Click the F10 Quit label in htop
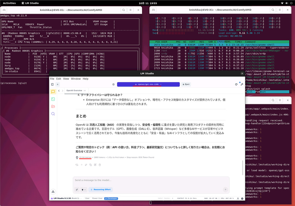The width and height of the screenshot is (295, 206). [261, 92]
